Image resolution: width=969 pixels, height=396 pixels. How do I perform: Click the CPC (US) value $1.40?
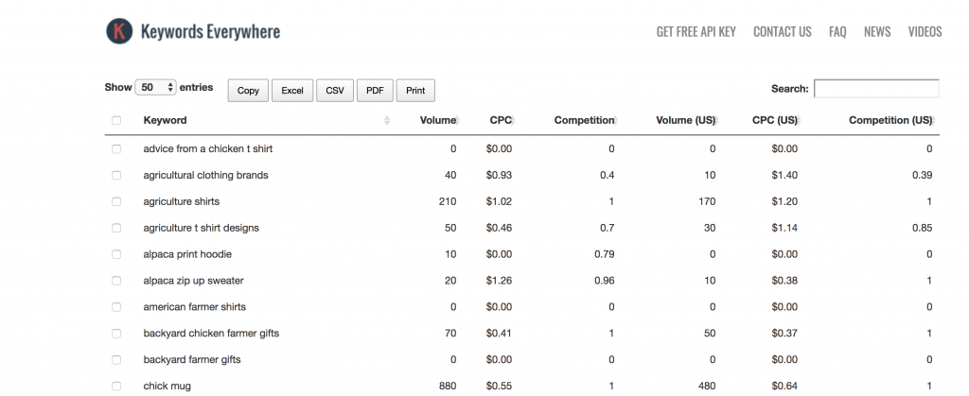pos(784,175)
